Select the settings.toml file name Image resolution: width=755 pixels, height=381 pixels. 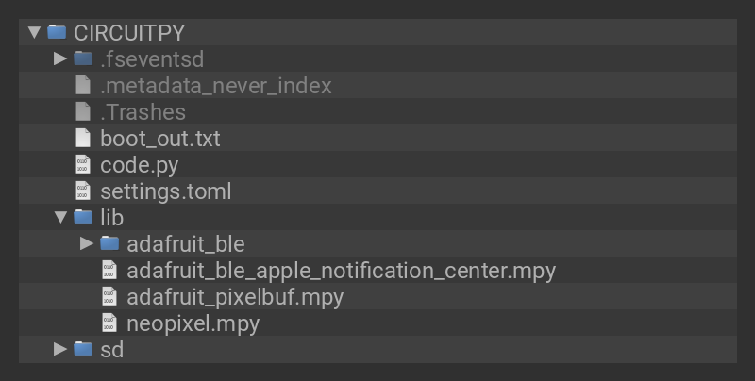click(x=165, y=190)
